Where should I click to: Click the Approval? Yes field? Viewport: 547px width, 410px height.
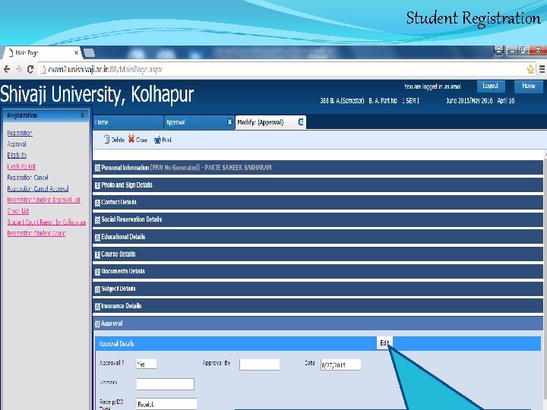click(147, 364)
